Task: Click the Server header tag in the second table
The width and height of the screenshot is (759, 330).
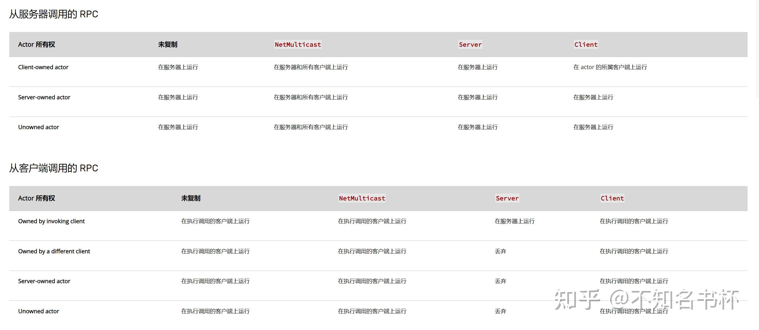Action: 507,198
